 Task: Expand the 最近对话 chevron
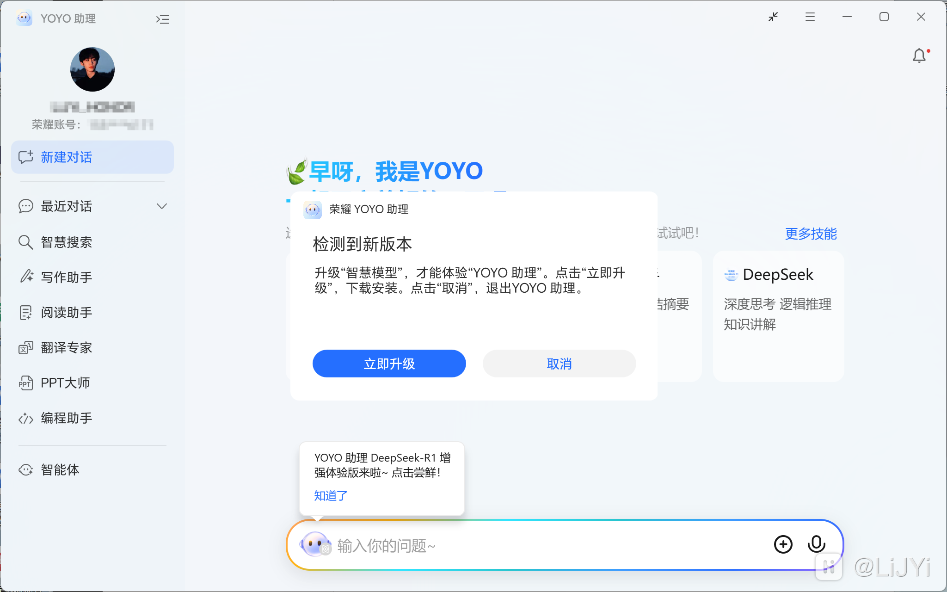pyautogui.click(x=162, y=206)
